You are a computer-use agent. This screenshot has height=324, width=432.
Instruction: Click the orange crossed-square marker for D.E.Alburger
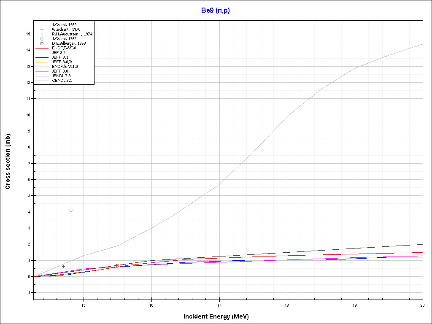click(x=42, y=43)
